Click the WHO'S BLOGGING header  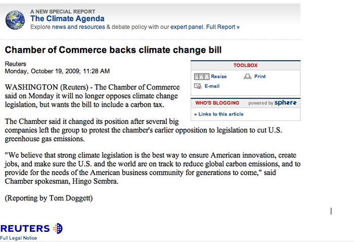217,103
